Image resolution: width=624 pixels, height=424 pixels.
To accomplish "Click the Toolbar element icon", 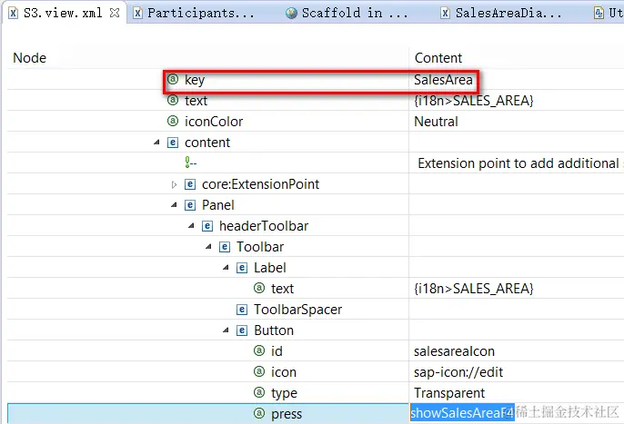I will click(x=225, y=247).
